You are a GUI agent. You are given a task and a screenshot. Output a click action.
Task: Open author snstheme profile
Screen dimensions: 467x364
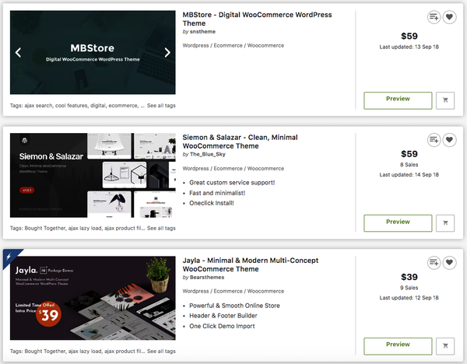(x=202, y=32)
